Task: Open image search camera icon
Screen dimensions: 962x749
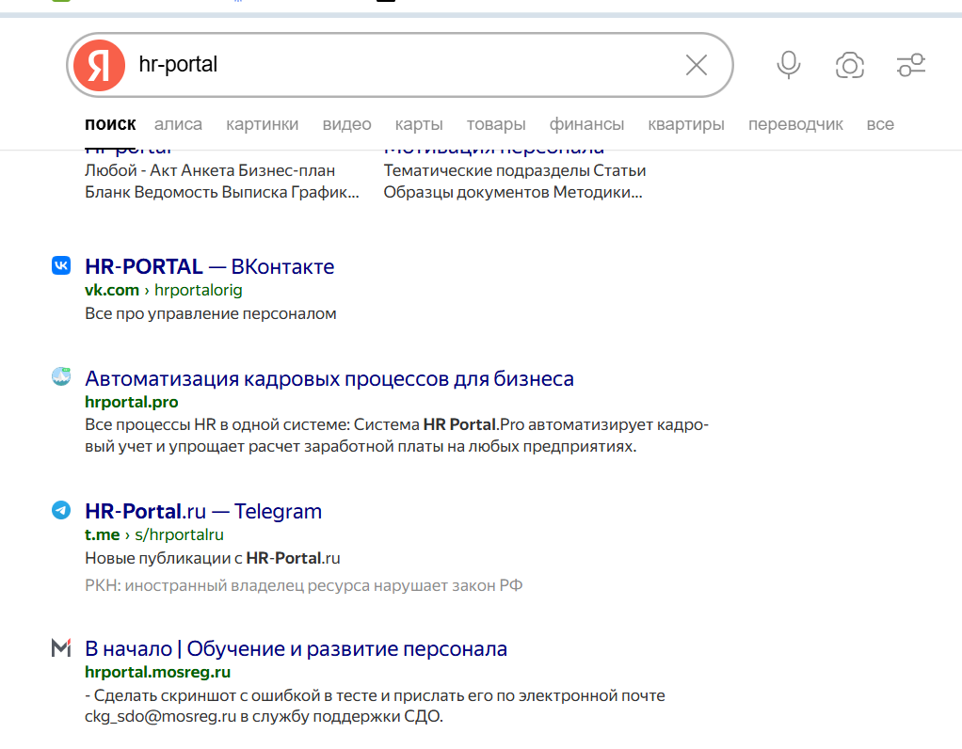Action: tap(850, 65)
